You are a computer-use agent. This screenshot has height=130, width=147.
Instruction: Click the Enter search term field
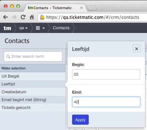click(33, 57)
